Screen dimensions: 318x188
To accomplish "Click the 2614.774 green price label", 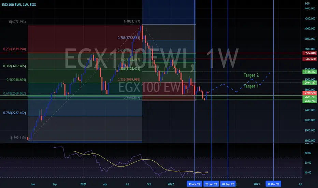I will (310, 101).
